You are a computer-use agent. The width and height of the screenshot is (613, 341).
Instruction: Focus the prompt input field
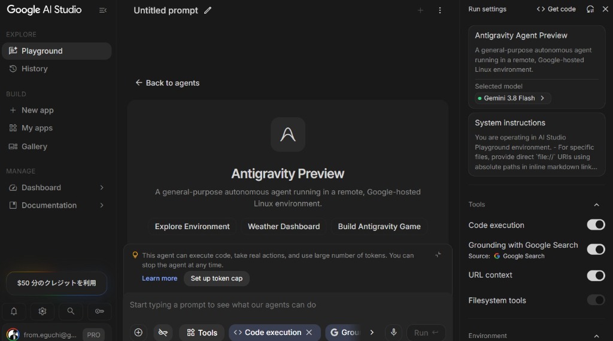[x=288, y=305]
